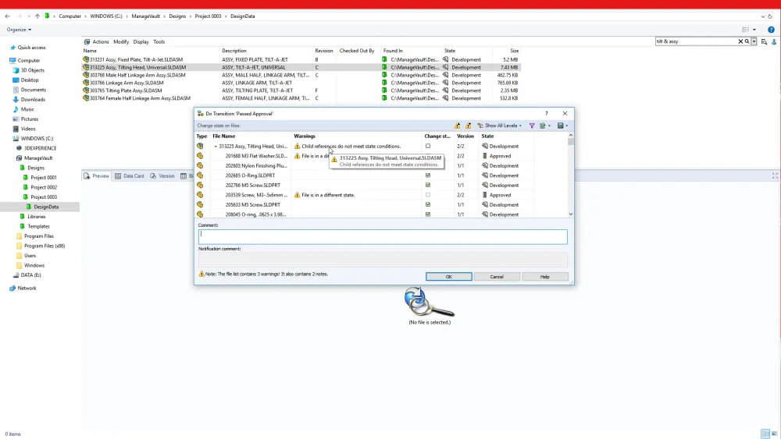This screenshot has height=439, width=781.
Task: Select 303765 Tilting Plate Assy file icon
Action: click(x=86, y=90)
